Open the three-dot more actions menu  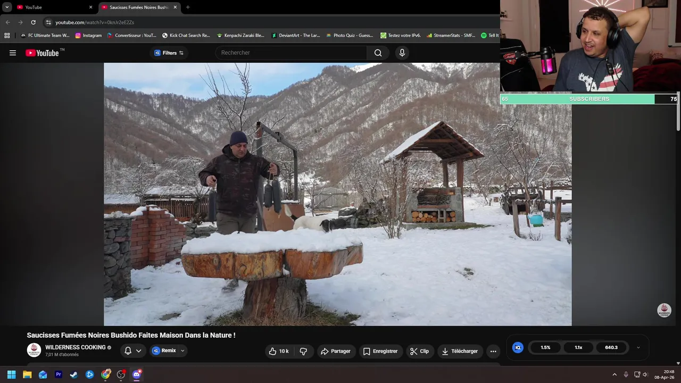493,351
